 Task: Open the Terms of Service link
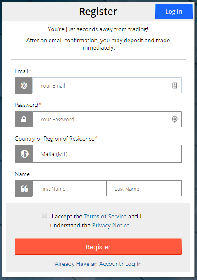pos(105,216)
